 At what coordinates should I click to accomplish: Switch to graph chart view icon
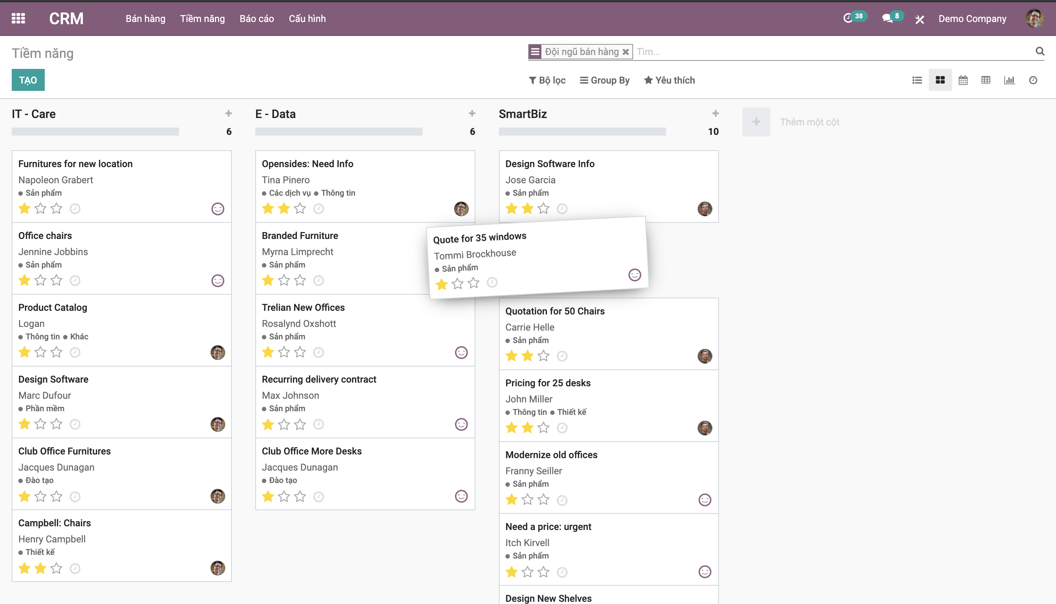[x=1009, y=80]
